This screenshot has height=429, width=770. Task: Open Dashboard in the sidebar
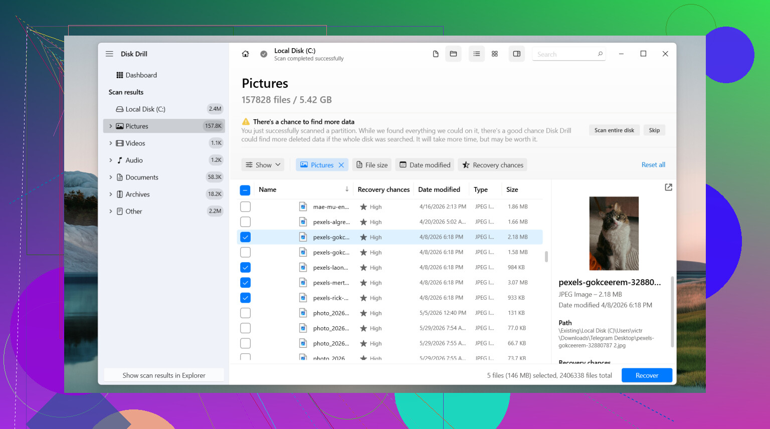[164, 75]
